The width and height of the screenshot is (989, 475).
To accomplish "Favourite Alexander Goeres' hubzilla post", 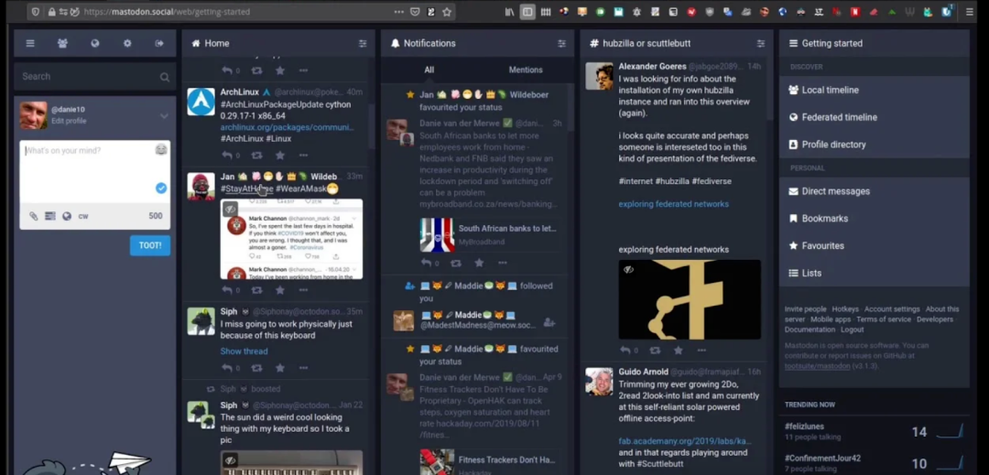I will click(x=678, y=351).
